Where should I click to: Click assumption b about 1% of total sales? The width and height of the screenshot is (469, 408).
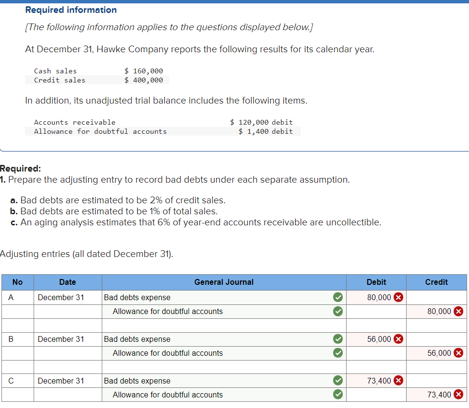(x=114, y=211)
